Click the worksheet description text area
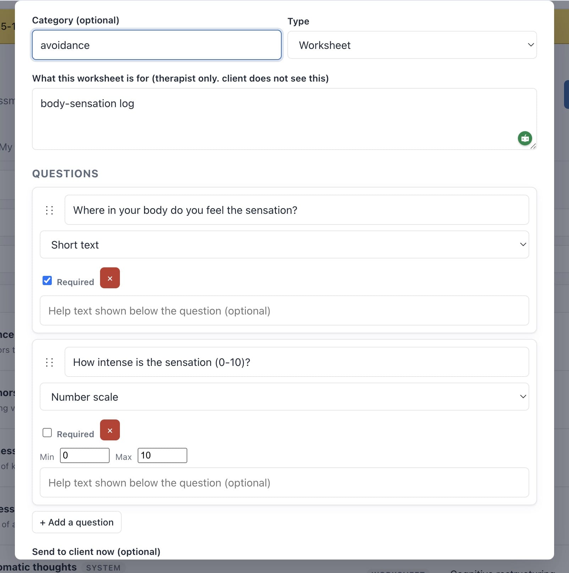The width and height of the screenshot is (569, 573). coord(284,119)
